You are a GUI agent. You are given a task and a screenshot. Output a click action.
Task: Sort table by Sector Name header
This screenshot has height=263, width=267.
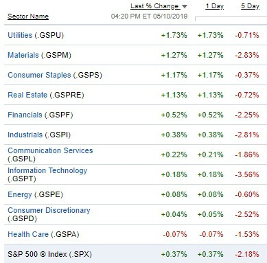(28, 16)
